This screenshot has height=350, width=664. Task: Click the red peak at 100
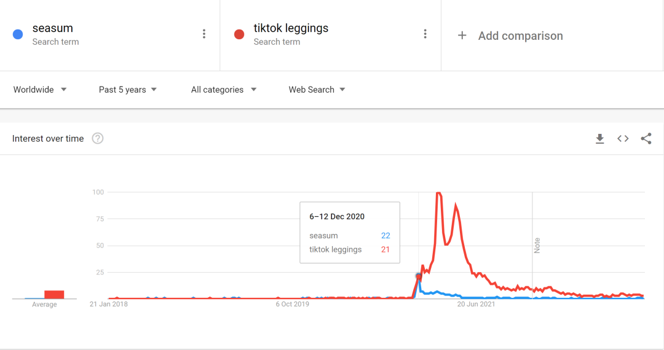click(439, 193)
